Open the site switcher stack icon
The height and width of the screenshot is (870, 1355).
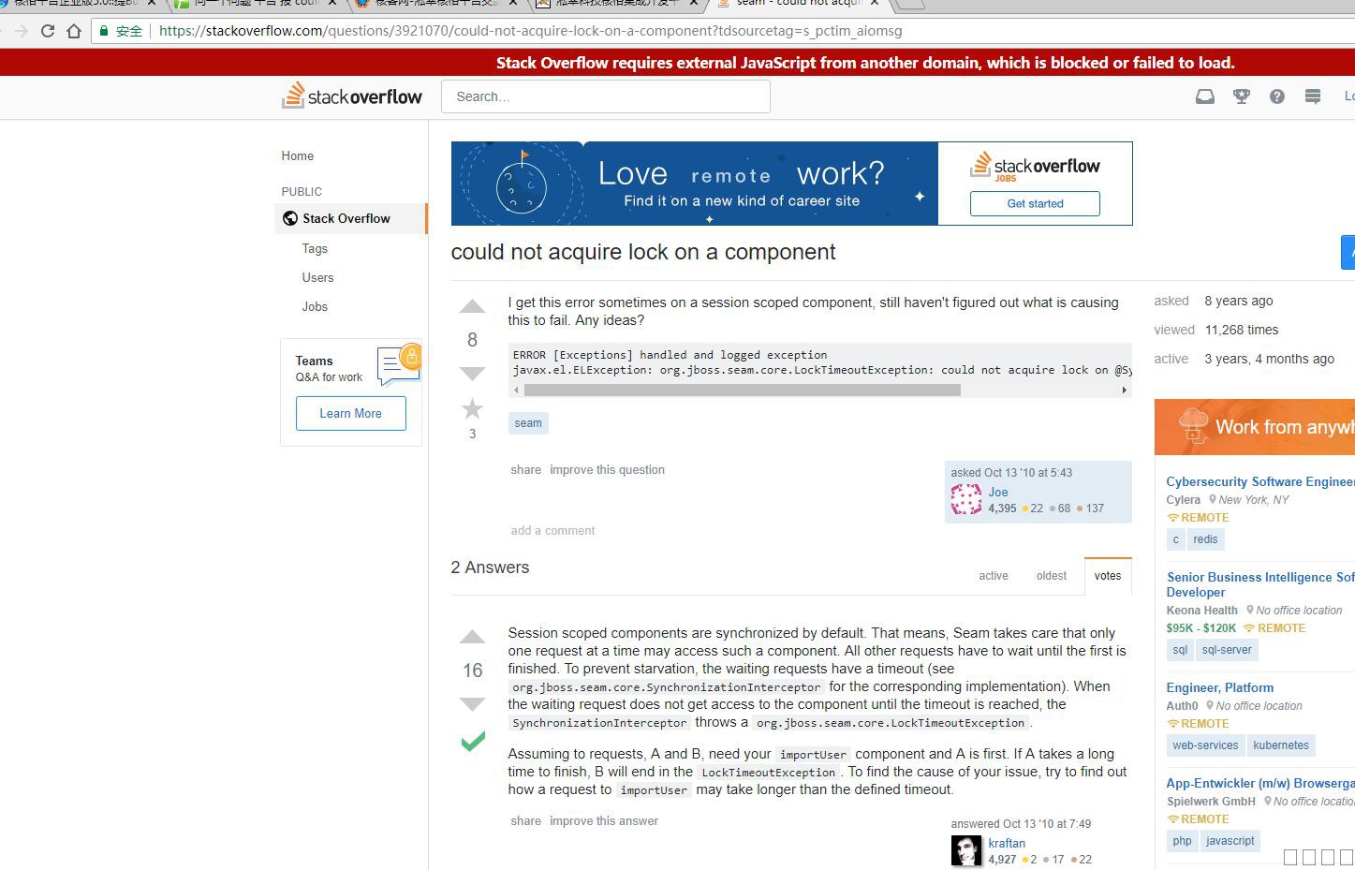(x=1312, y=96)
